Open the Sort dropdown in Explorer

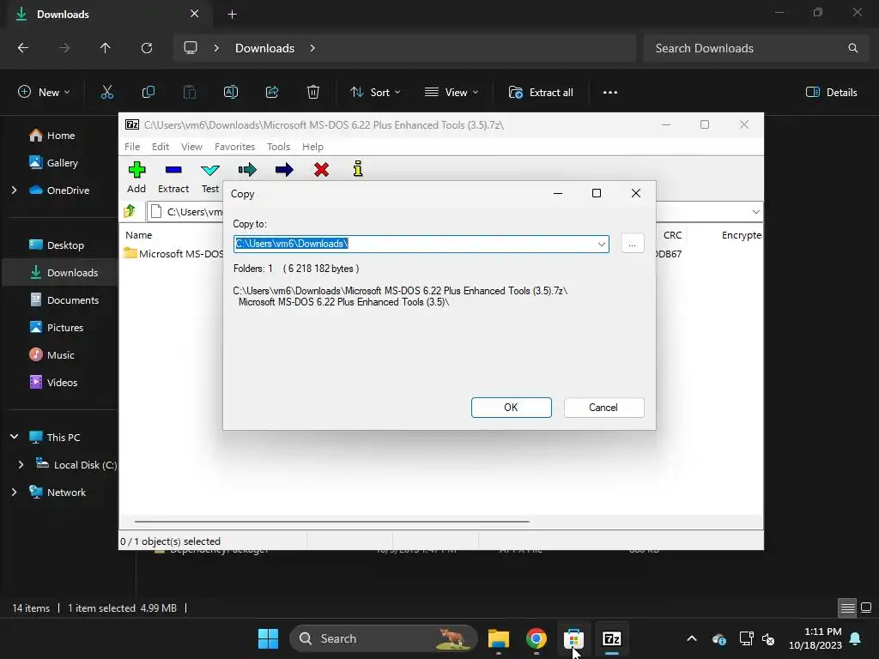point(375,93)
